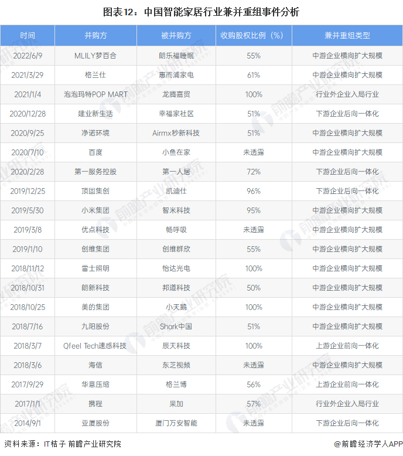Click the 海信 acquirer cell
Screen dimensions: 403x456
tap(95, 365)
